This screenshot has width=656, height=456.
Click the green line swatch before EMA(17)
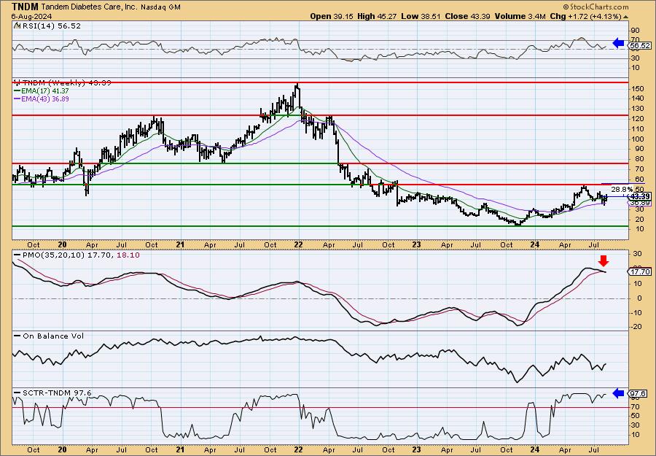tap(17, 91)
